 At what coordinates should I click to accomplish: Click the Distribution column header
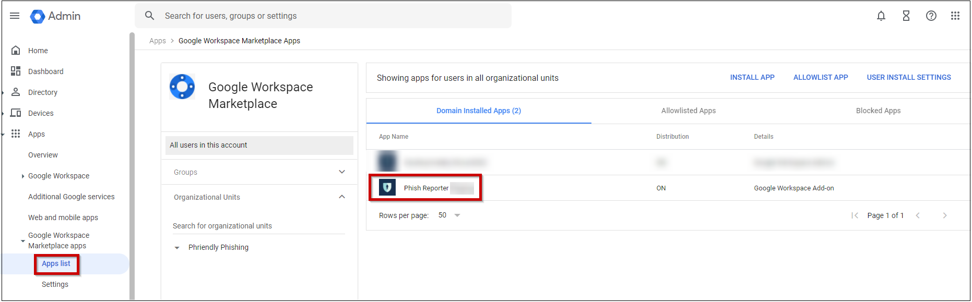pos(672,137)
